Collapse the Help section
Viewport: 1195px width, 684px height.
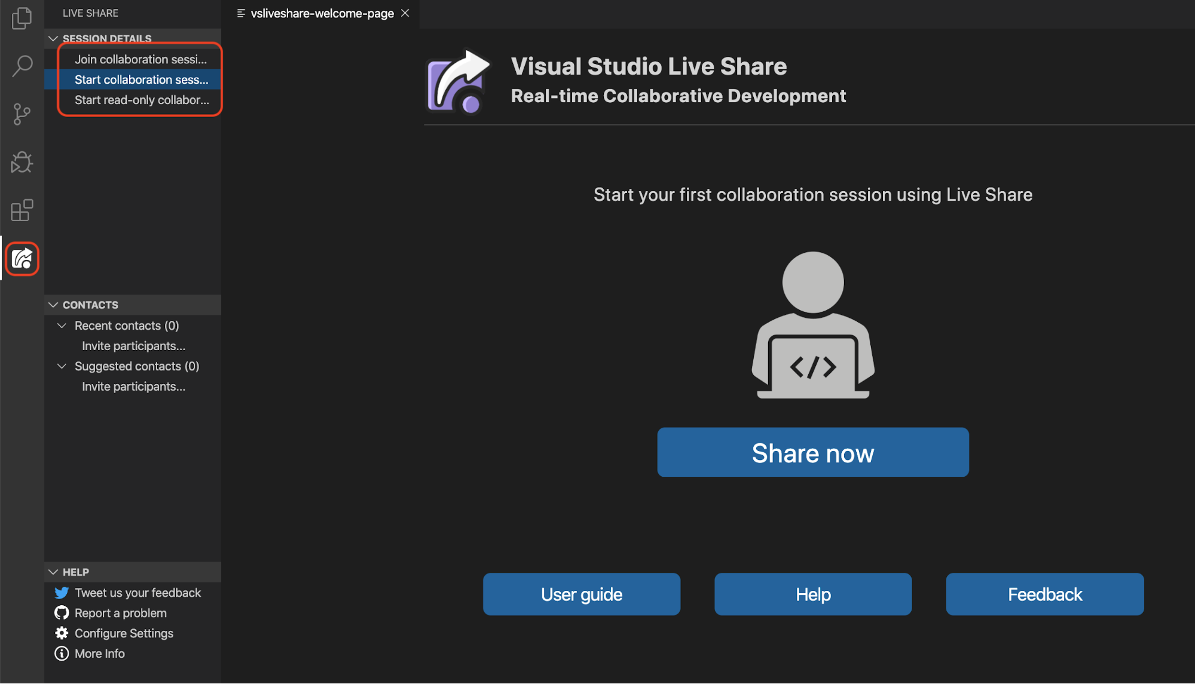(53, 572)
